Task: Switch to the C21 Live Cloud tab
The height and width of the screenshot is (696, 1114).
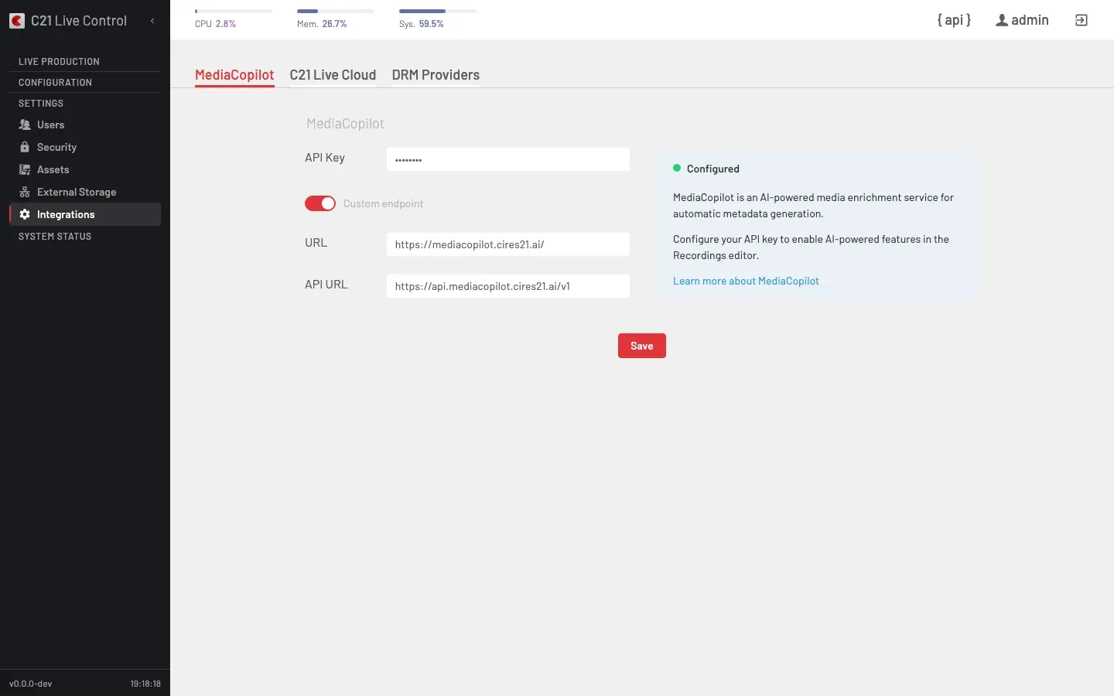Action: 333,75
